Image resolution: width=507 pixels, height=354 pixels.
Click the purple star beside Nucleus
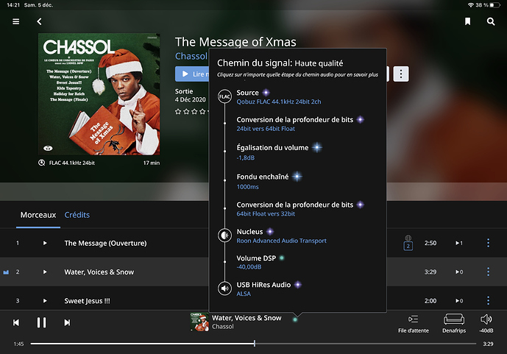270,232
